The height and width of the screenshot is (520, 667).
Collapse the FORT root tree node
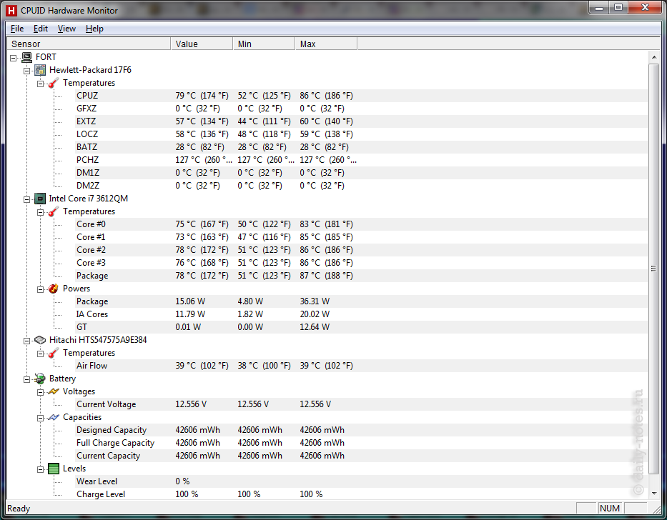(14, 57)
